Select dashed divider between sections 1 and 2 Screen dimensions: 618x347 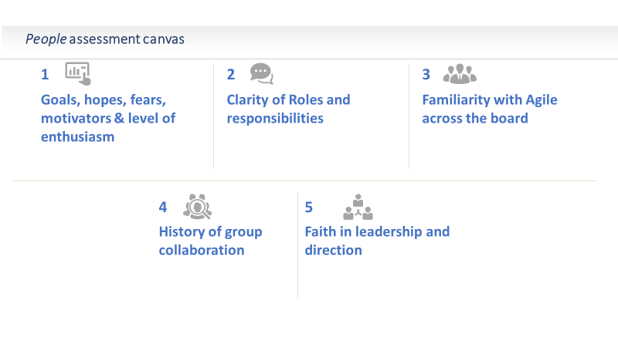tap(213, 116)
